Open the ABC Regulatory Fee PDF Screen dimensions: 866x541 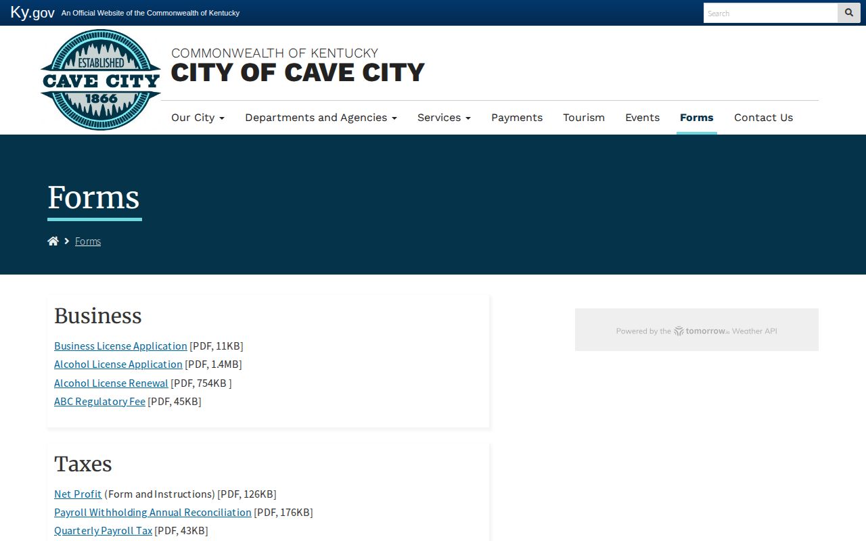99,402
